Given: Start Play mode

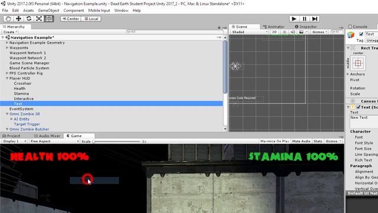Looking at the screenshot, I should pyautogui.click(x=294, y=19).
